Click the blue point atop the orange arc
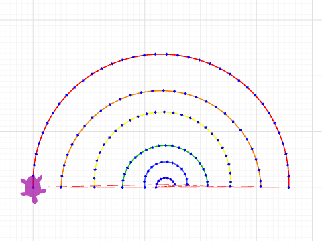This screenshot has height=241, width=322. point(163,91)
